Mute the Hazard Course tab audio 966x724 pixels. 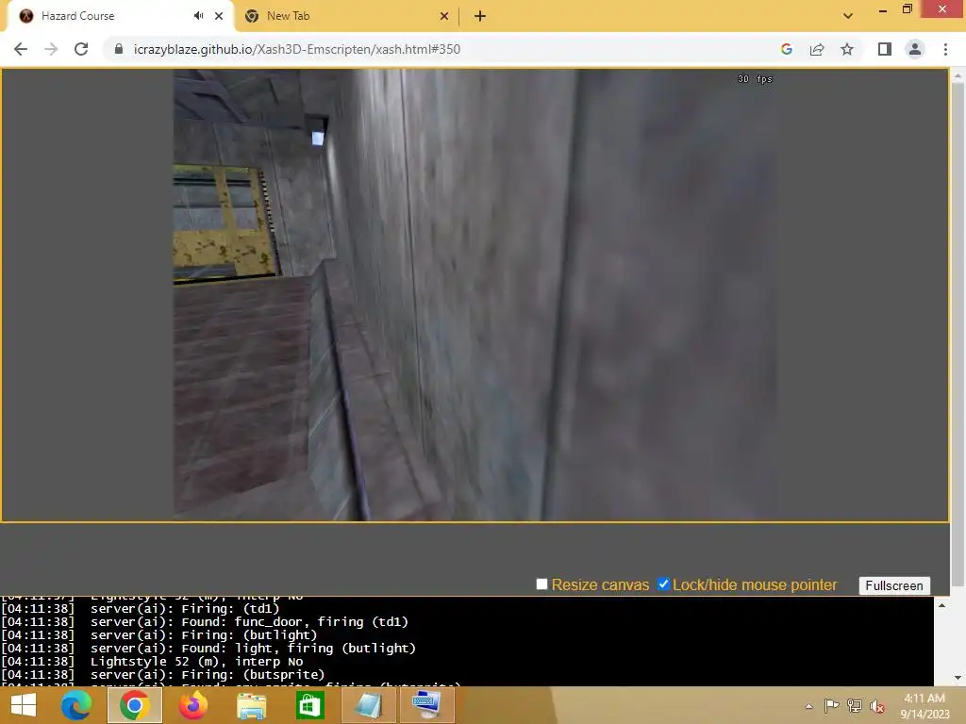(198, 16)
